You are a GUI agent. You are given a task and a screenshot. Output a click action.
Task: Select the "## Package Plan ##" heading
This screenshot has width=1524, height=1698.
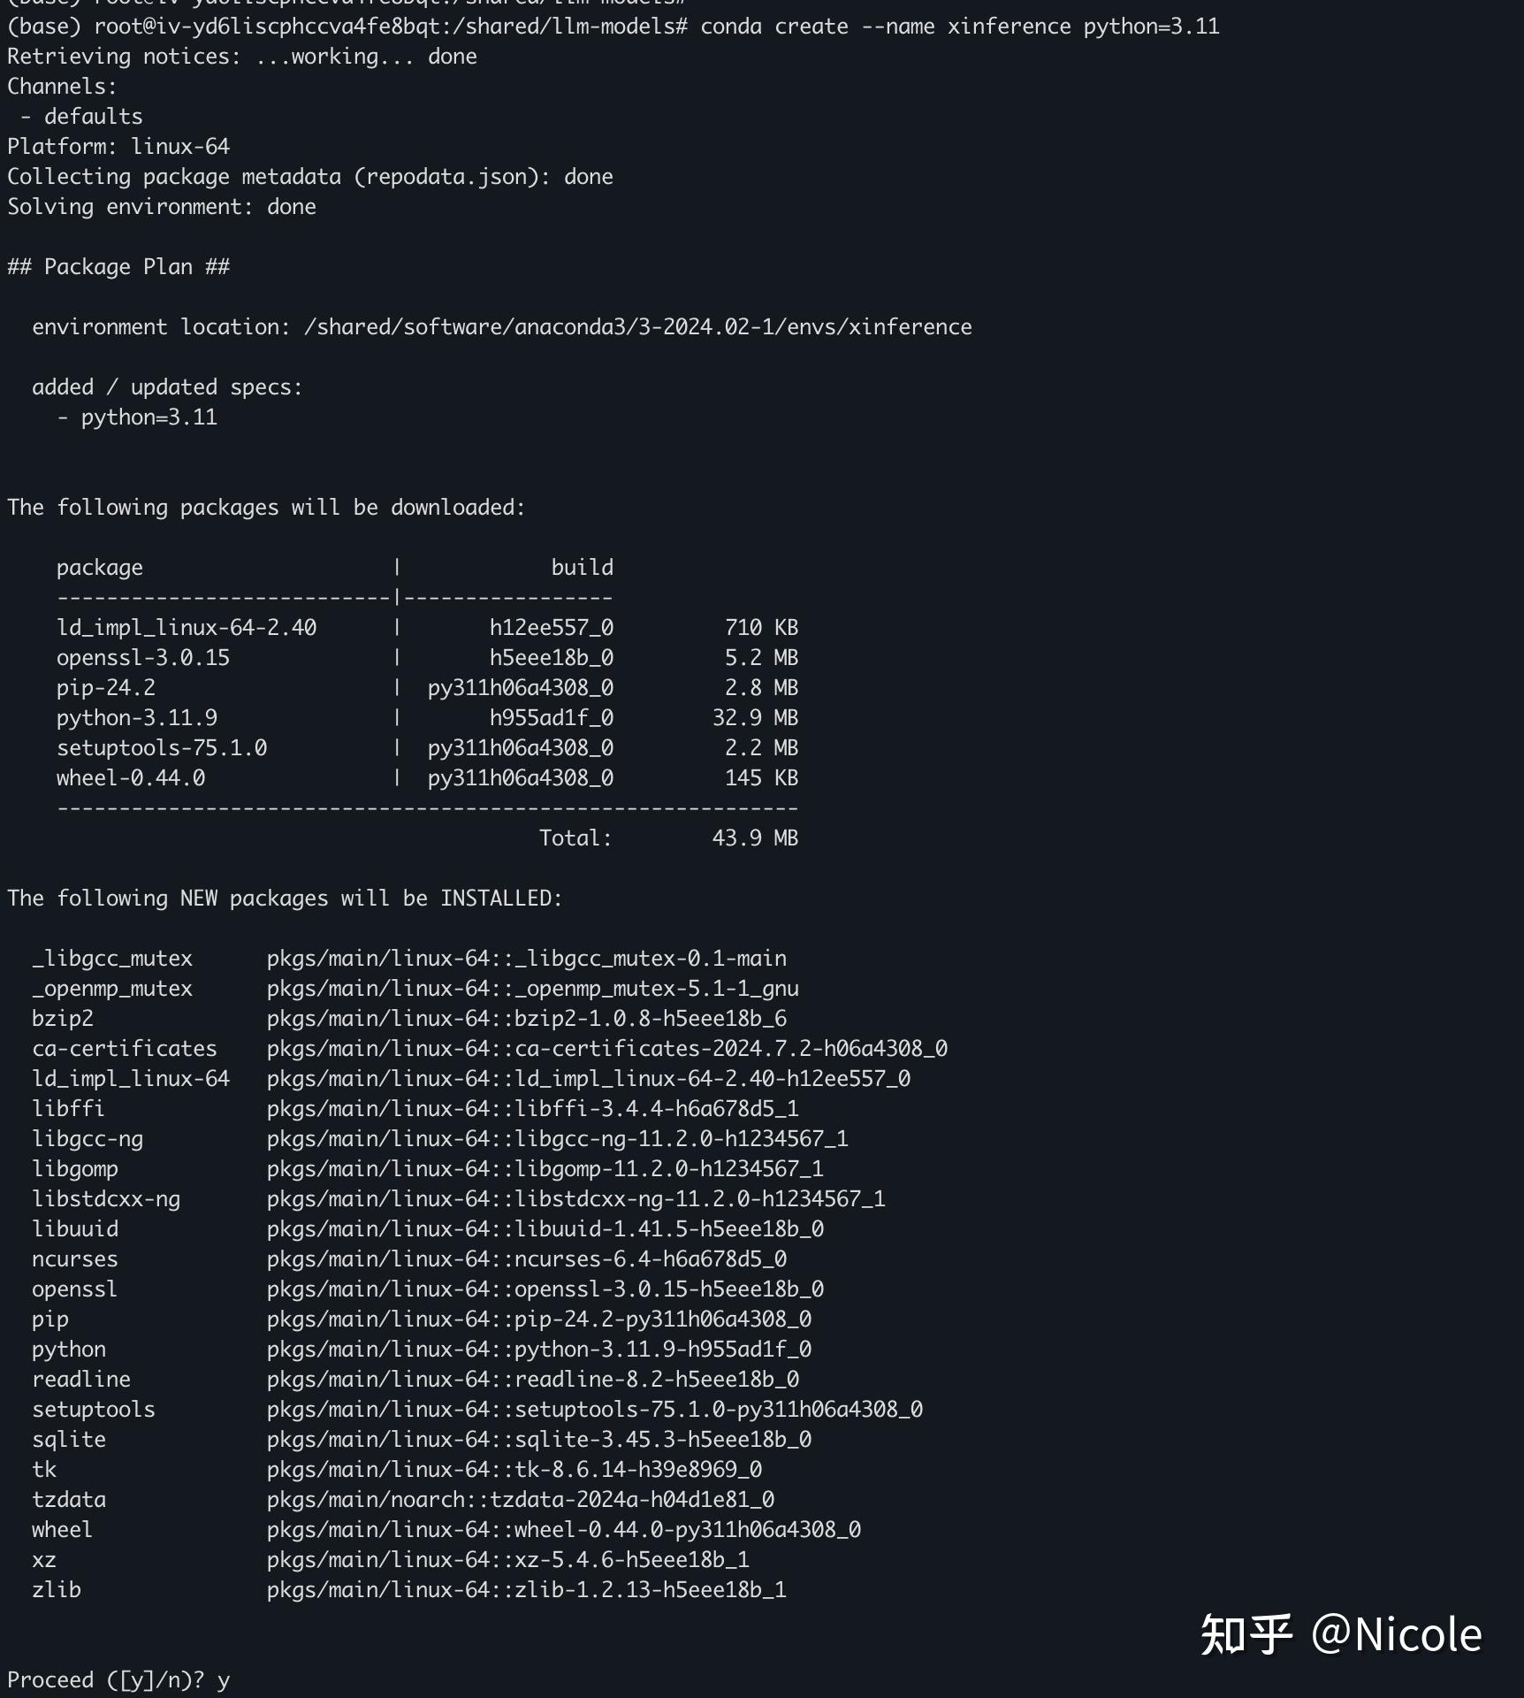pos(118,267)
